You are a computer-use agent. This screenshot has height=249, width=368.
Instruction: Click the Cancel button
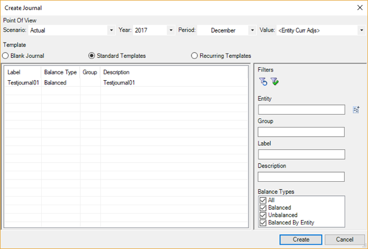345,240
